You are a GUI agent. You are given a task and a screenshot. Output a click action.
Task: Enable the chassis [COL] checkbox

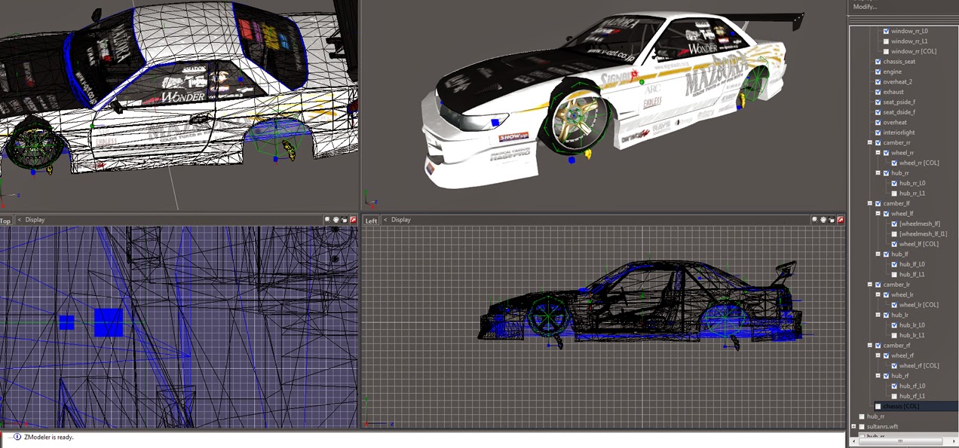coord(878,406)
